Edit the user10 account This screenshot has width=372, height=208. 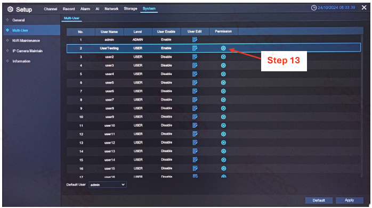195,126
